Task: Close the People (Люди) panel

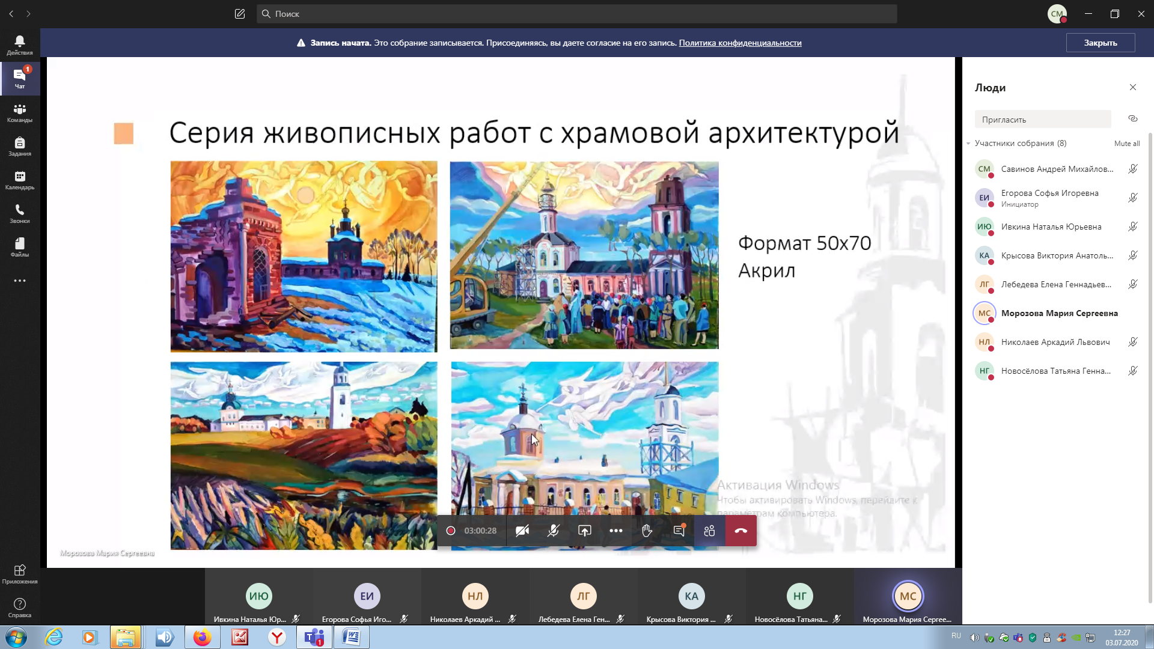Action: click(1133, 87)
